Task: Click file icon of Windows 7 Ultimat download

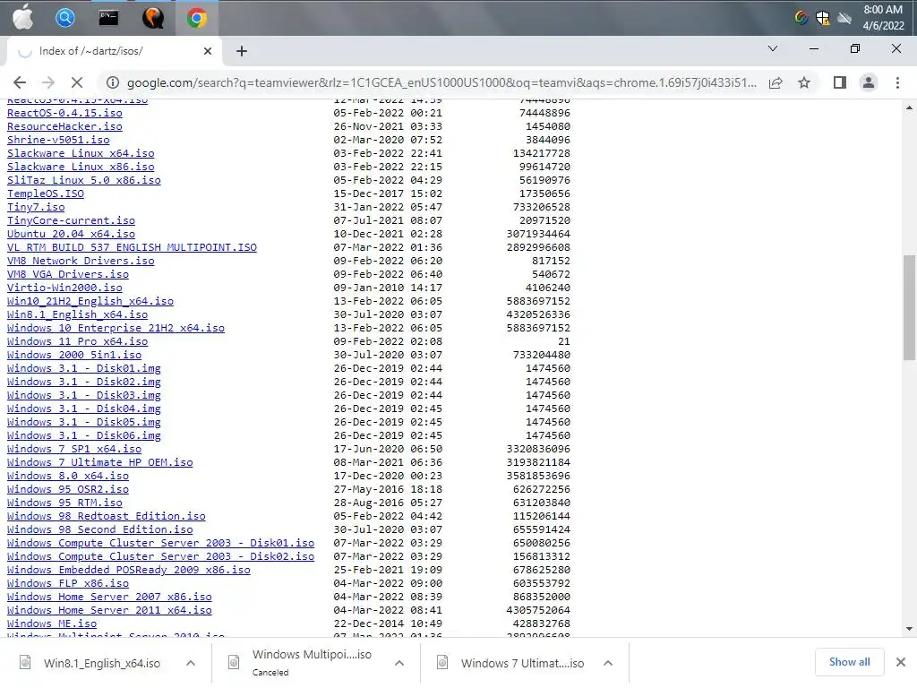Action: pyautogui.click(x=442, y=662)
